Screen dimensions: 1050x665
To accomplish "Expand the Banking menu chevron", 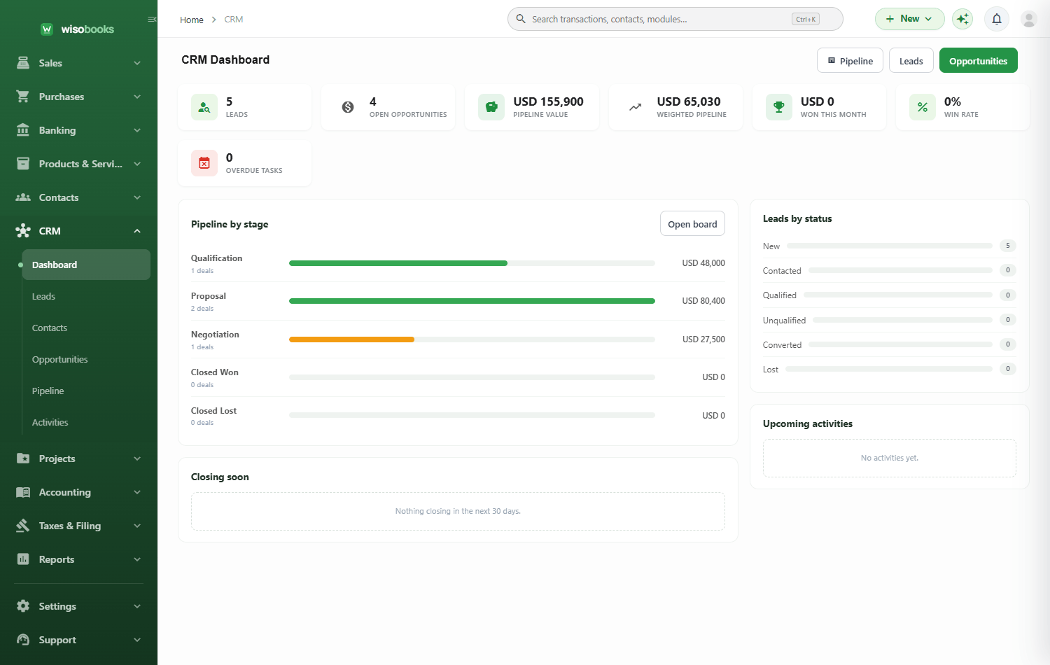I will [137, 130].
